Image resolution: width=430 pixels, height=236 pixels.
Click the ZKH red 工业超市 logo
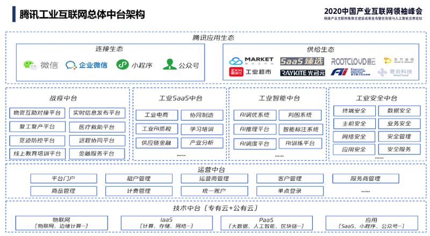(236, 72)
